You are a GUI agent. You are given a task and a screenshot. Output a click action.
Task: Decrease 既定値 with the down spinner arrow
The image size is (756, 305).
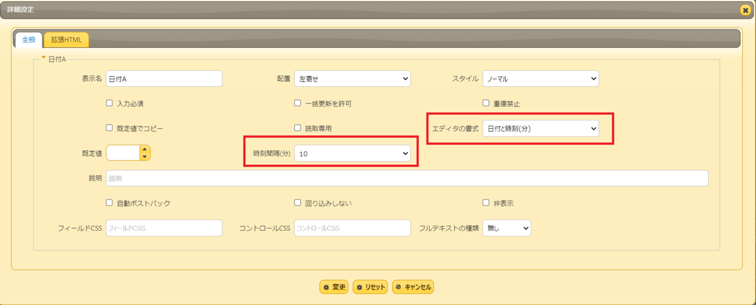pyautogui.click(x=145, y=157)
